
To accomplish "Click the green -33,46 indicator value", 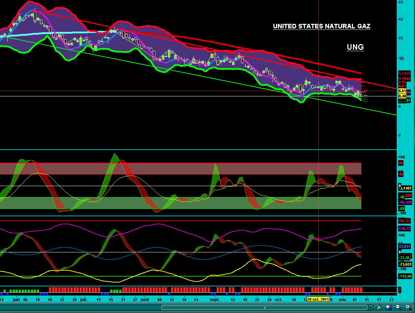I will [405, 258].
